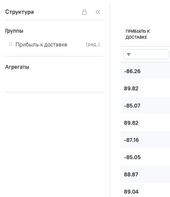Select the row with value -85.05
This screenshot has height=197, width=170.
145,157
